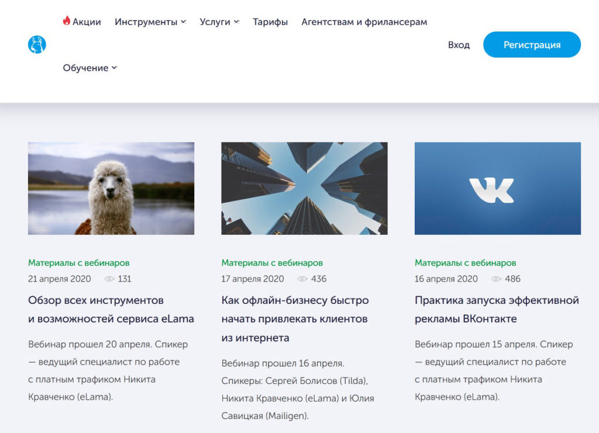This screenshot has width=599, height=433.
Task: Open the Обучение dropdown menu
Action: tap(90, 68)
